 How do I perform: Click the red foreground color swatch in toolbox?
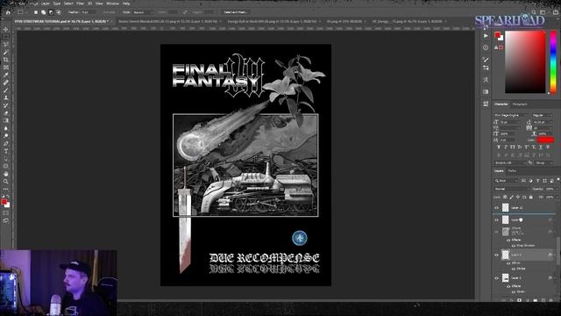(x=4, y=202)
